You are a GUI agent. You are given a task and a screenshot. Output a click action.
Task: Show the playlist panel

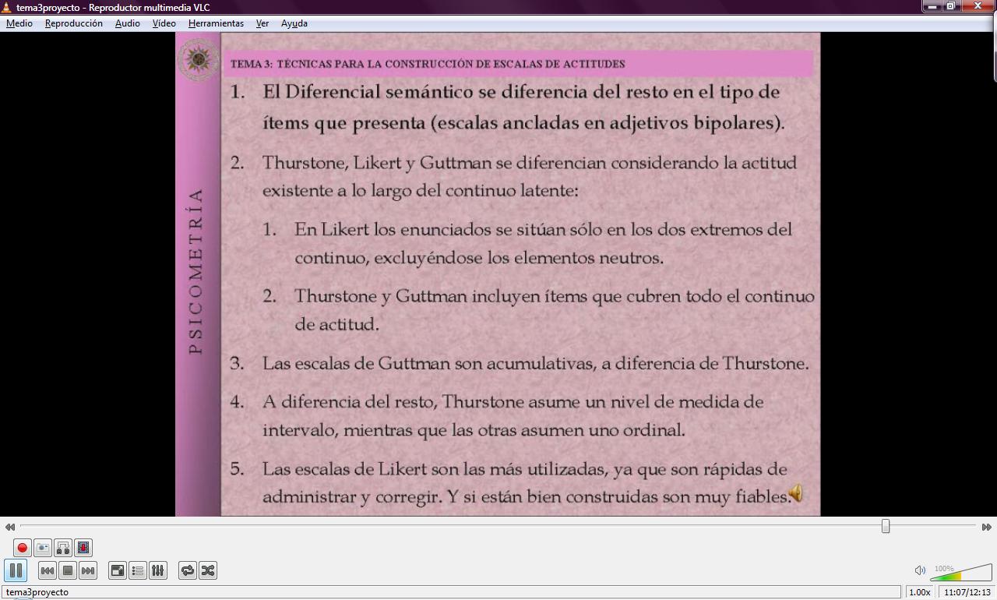click(138, 571)
